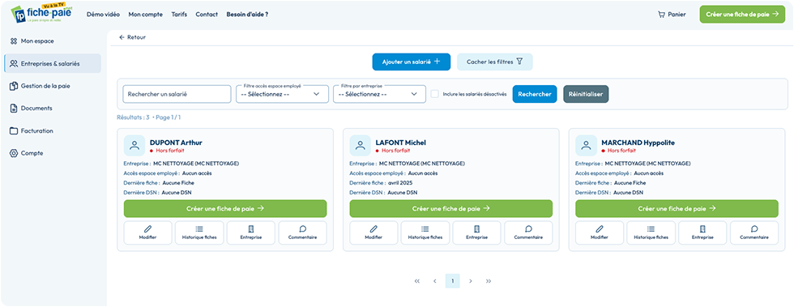Open Historique fiches for DUPONT Arthur
The width and height of the screenshot is (794, 307).
199,232
